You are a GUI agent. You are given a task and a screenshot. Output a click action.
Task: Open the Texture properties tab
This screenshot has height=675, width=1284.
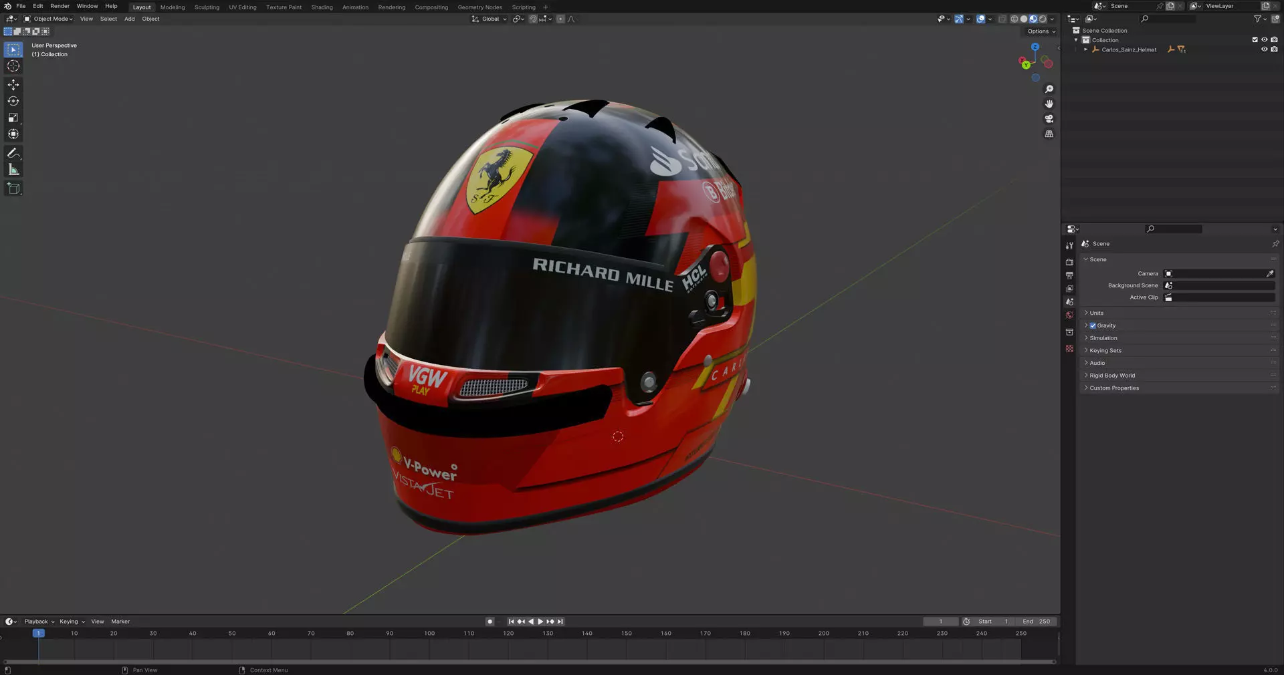click(x=1069, y=349)
